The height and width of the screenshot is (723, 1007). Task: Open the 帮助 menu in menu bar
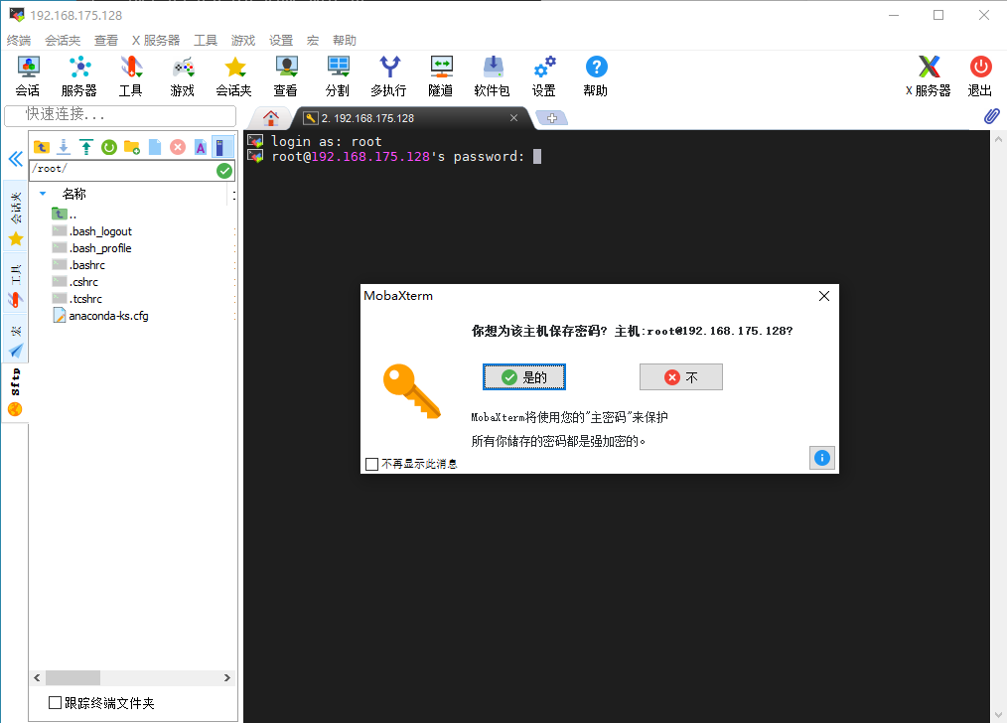(x=345, y=41)
